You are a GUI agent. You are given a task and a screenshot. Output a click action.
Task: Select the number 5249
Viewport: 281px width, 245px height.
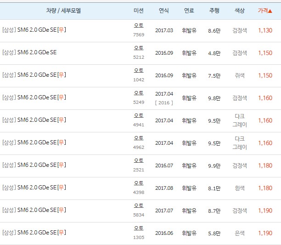(x=139, y=102)
